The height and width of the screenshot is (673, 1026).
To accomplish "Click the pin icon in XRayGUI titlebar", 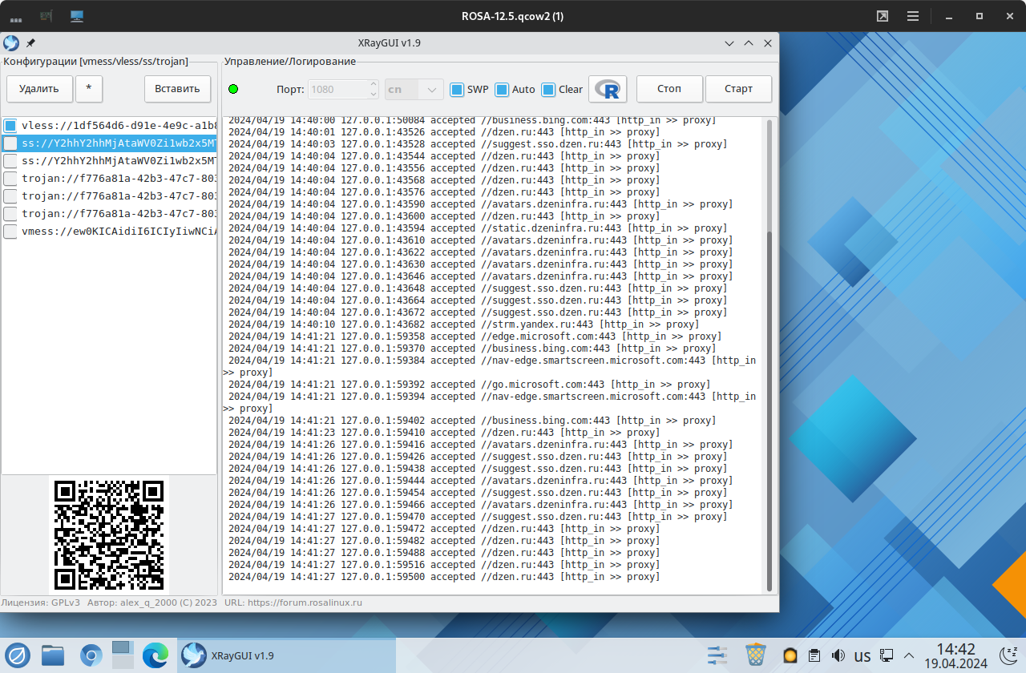I will click(31, 43).
